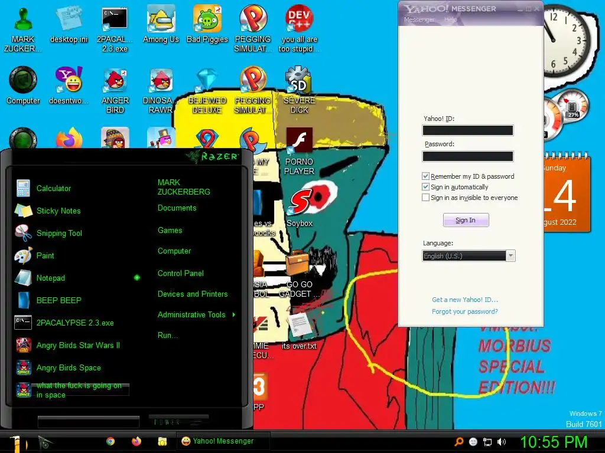
Task: Launch 2PACALYPSE 2.3.exe from start menu
Action: (x=75, y=323)
